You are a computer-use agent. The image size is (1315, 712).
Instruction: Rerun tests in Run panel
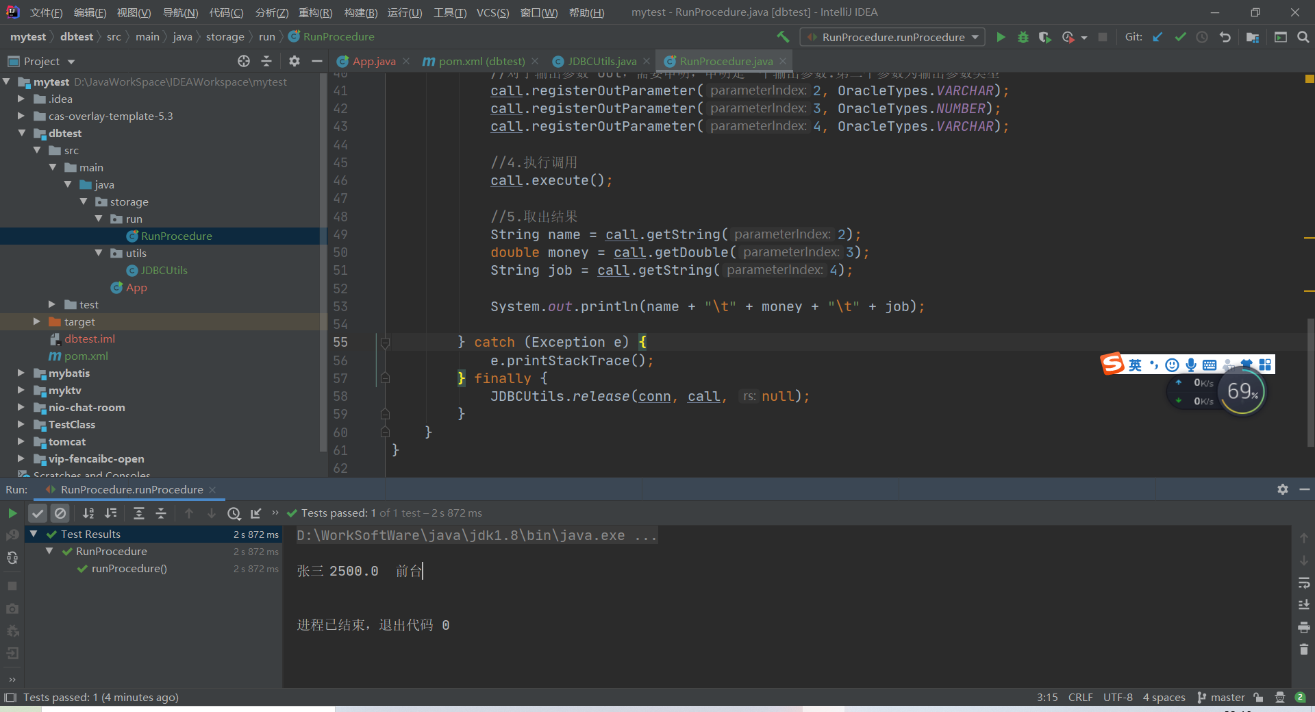[x=12, y=513]
